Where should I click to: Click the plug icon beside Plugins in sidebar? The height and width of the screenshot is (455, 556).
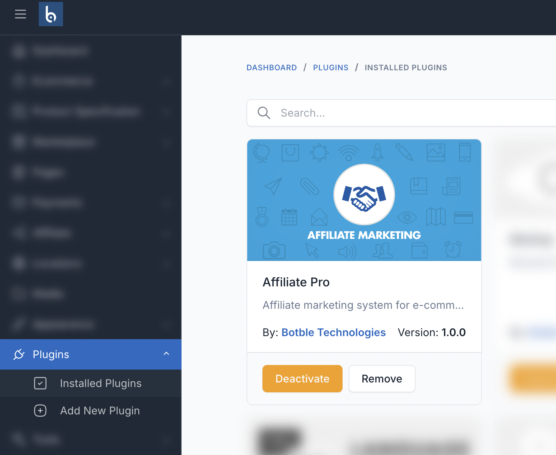pyautogui.click(x=19, y=354)
